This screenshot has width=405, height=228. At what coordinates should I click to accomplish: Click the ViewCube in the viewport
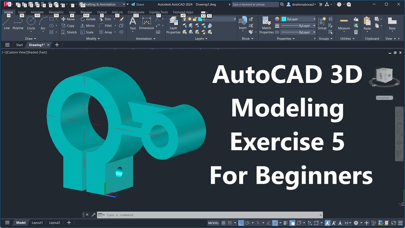pos(384,76)
